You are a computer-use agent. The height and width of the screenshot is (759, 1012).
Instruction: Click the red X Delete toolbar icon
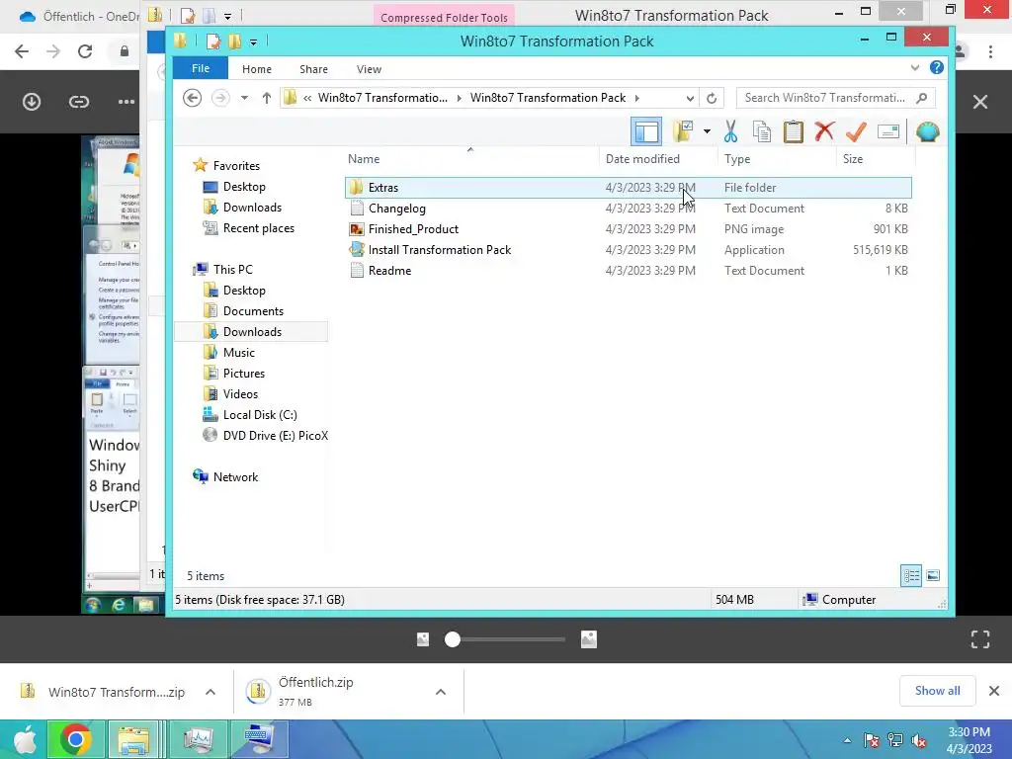pos(824,131)
